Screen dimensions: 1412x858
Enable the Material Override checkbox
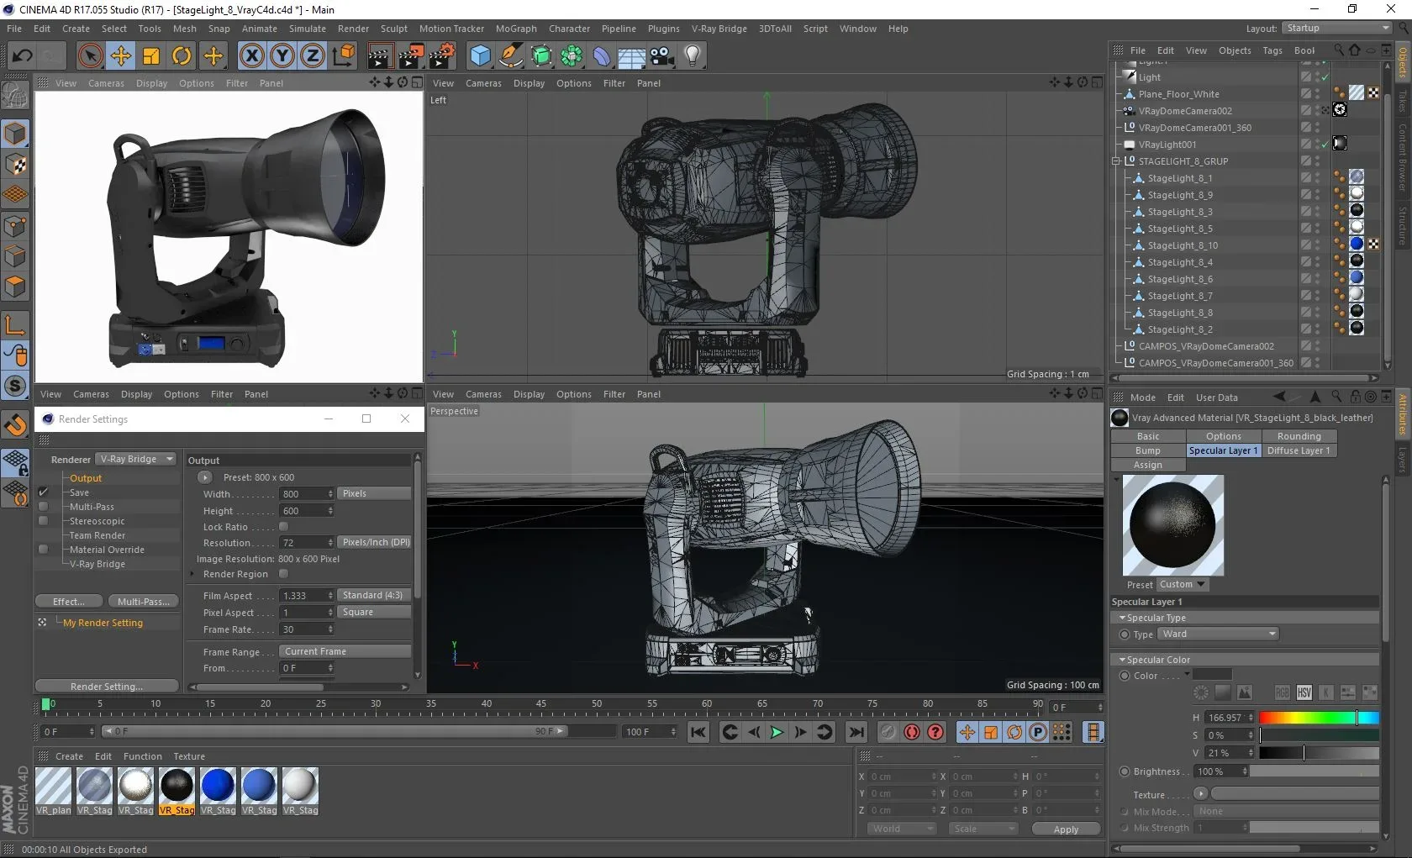coord(43,550)
